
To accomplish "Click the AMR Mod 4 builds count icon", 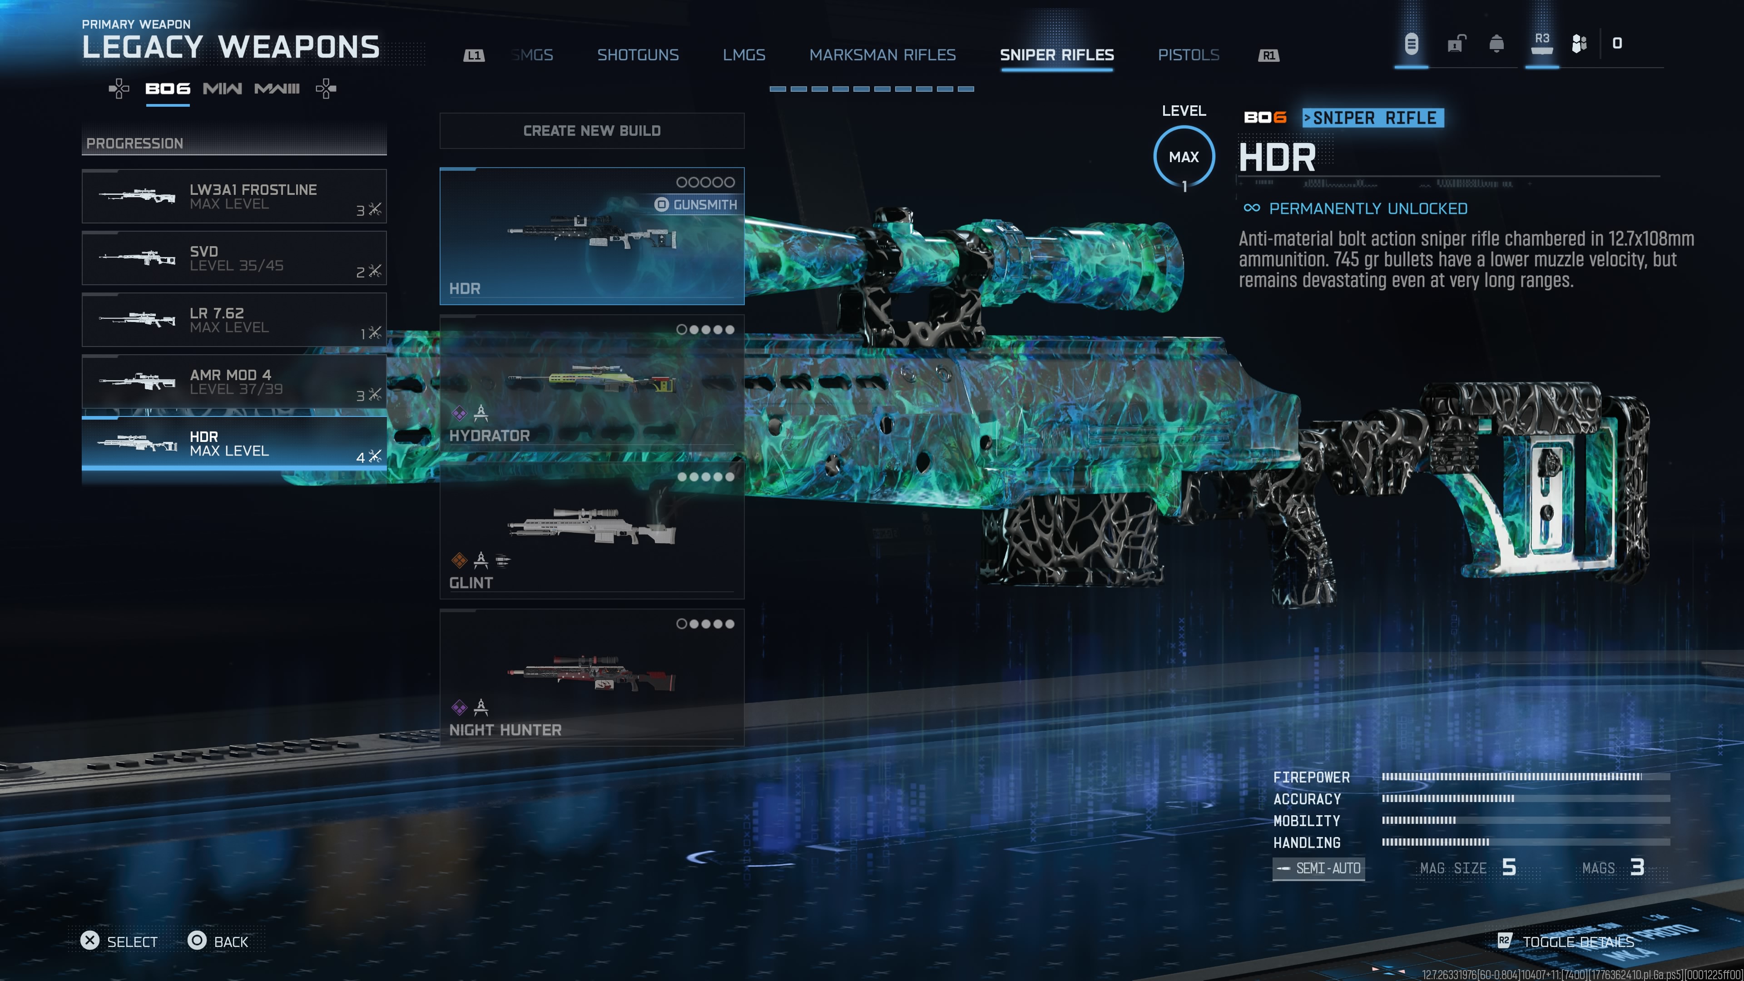I will (x=375, y=395).
